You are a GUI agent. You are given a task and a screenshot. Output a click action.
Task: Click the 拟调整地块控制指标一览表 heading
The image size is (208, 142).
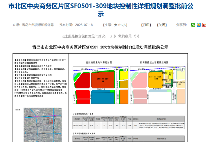pyautogui.click(x=84, y=133)
